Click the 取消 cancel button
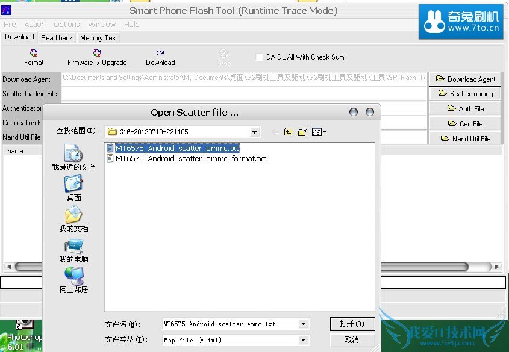 (x=352, y=340)
